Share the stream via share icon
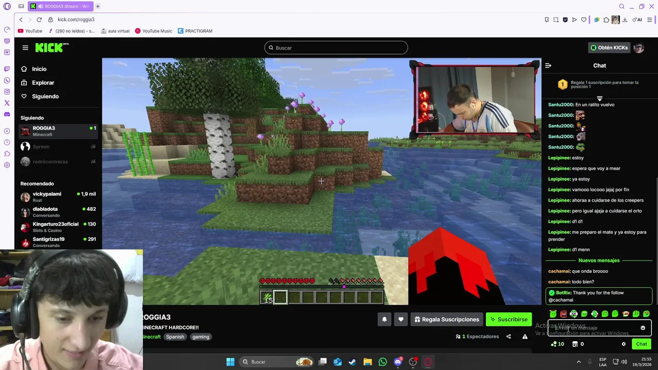 (x=508, y=337)
